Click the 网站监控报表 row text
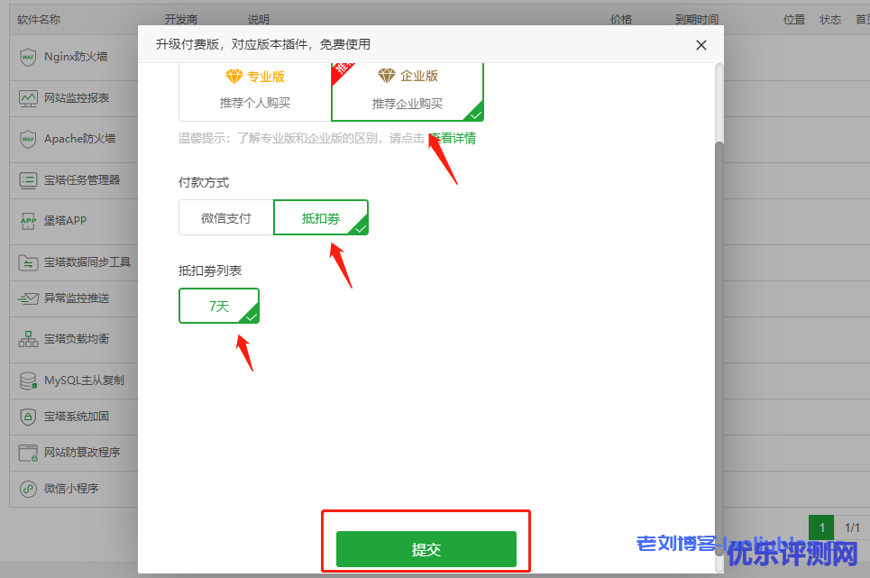Image resolution: width=870 pixels, height=578 pixels. (x=77, y=98)
